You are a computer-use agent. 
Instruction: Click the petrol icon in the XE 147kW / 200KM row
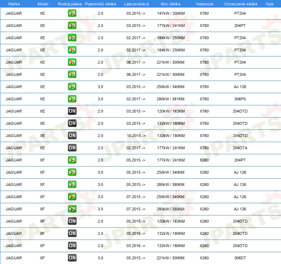(x=72, y=13)
